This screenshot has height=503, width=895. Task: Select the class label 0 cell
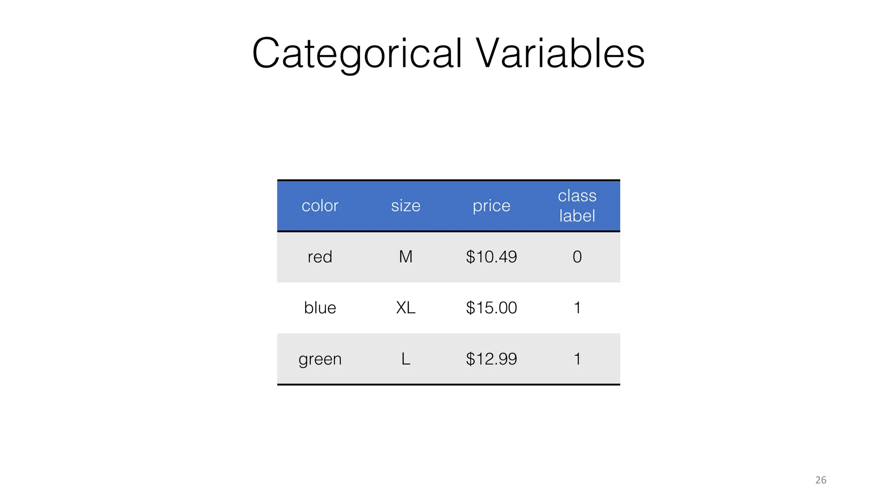(x=577, y=257)
